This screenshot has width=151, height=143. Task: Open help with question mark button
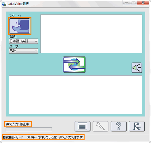(x=119, y=126)
